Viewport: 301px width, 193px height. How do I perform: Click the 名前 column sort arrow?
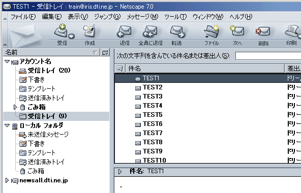(x=95, y=52)
